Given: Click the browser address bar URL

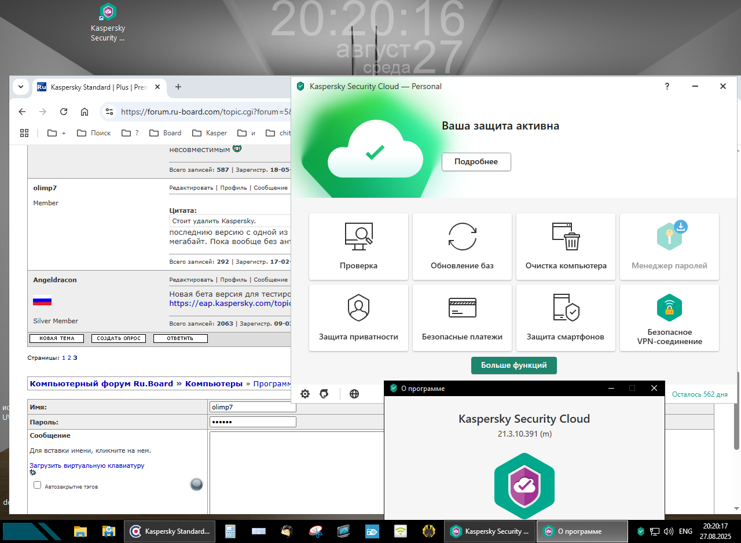Looking at the screenshot, I should tap(206, 112).
